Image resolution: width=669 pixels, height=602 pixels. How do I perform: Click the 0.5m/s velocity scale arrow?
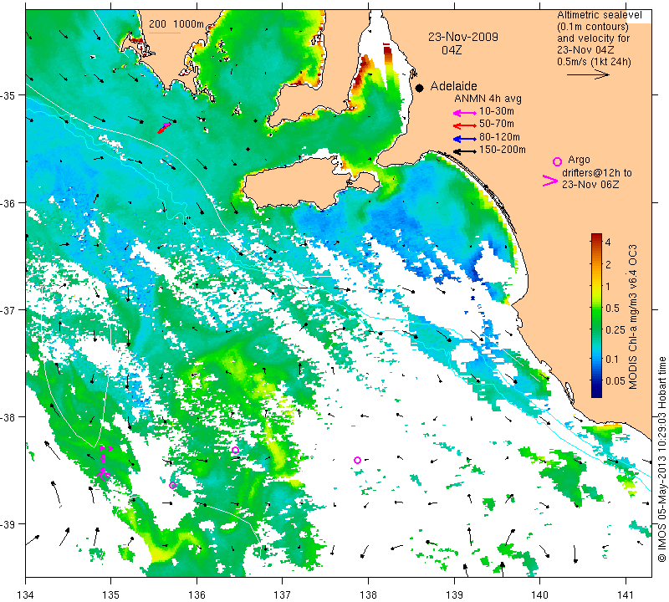coord(588,74)
